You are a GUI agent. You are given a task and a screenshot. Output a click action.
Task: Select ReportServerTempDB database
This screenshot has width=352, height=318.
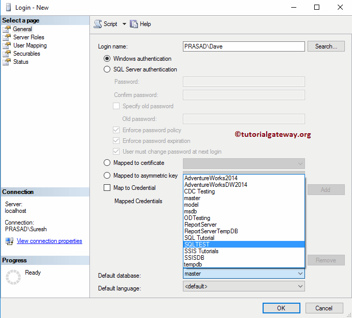244,231
